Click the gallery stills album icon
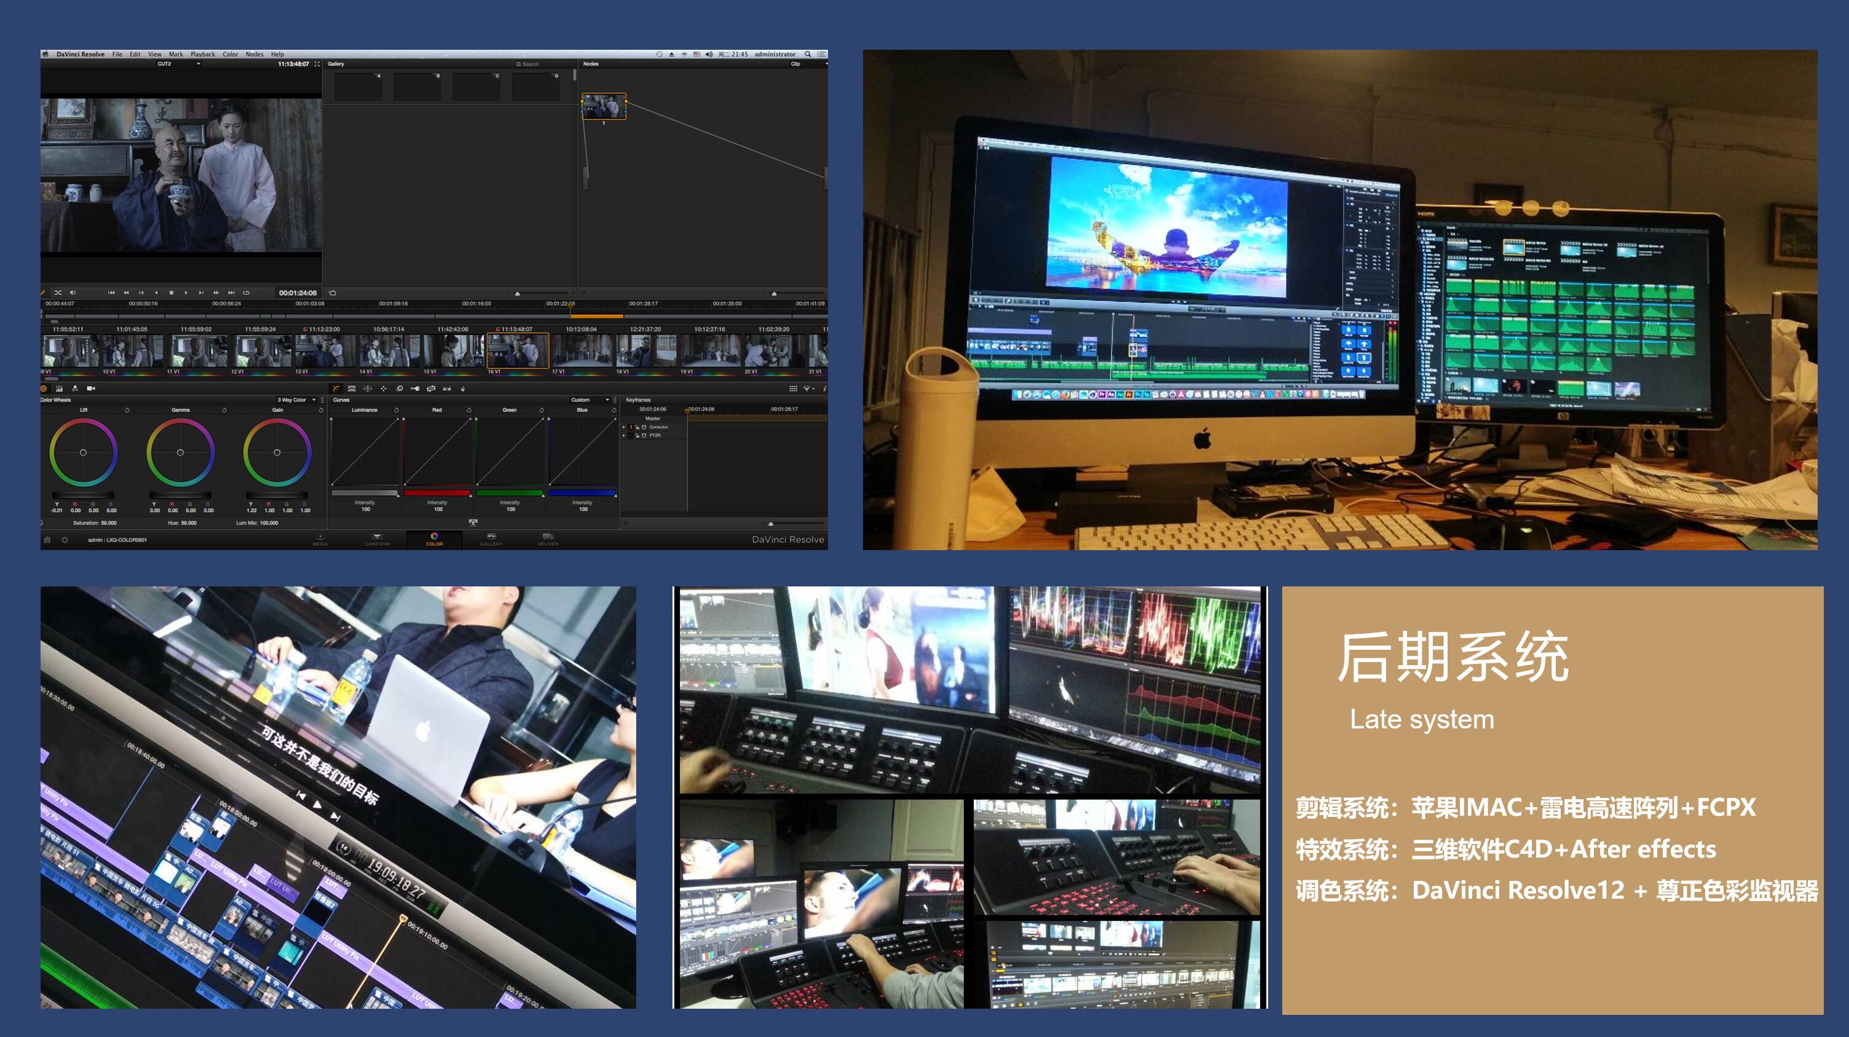Image resolution: width=1849 pixels, height=1037 pixels. click(333, 293)
